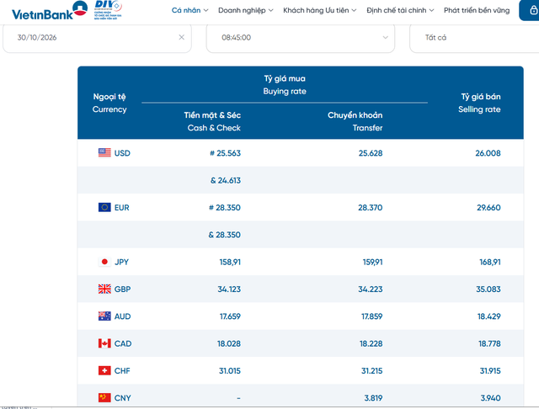Viewport: 539px width, 409px height.
Task: Select the CNY currency label
Action: [122, 398]
